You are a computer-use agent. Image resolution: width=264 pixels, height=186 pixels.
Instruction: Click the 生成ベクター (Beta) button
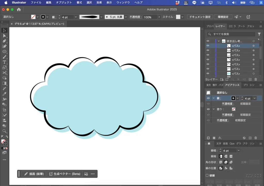(x=65, y=174)
